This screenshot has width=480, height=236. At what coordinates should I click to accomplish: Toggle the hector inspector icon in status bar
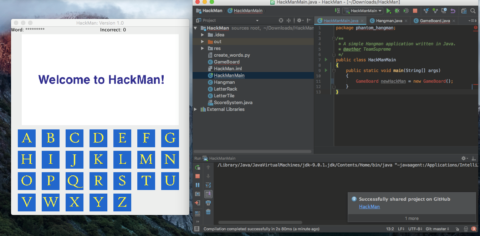[x=466, y=229]
